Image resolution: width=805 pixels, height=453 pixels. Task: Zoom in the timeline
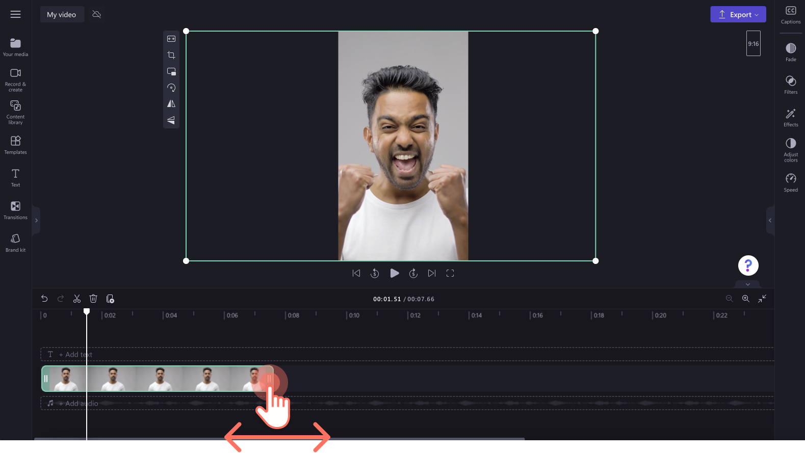point(745,299)
